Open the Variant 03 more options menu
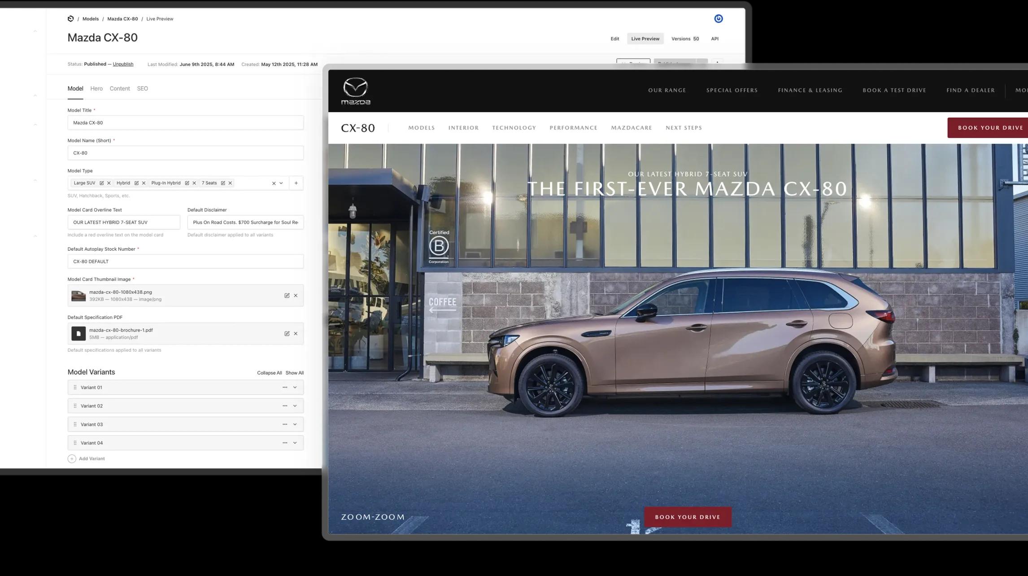 coord(285,424)
